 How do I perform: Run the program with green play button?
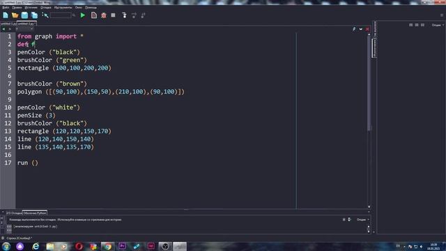pos(83,15)
